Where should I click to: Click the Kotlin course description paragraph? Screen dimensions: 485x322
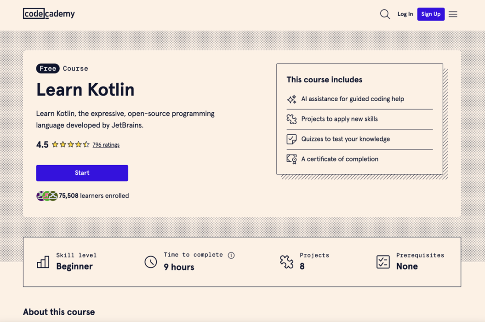pos(125,119)
